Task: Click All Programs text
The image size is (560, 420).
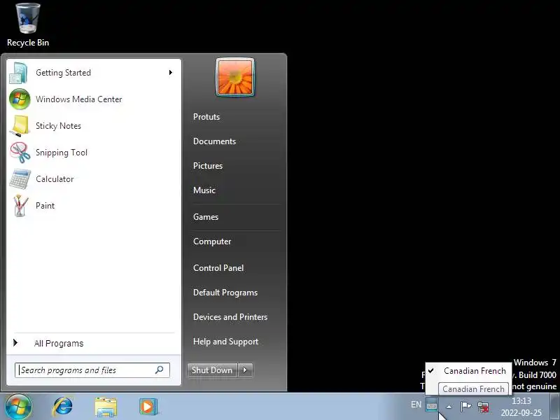Action: 59,343
